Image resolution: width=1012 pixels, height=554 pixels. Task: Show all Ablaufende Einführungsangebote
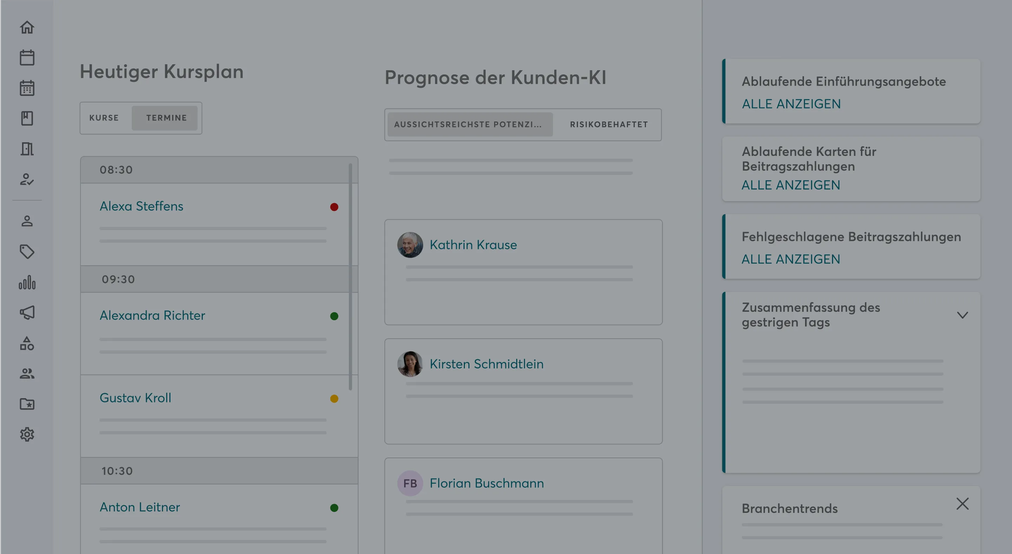click(791, 104)
